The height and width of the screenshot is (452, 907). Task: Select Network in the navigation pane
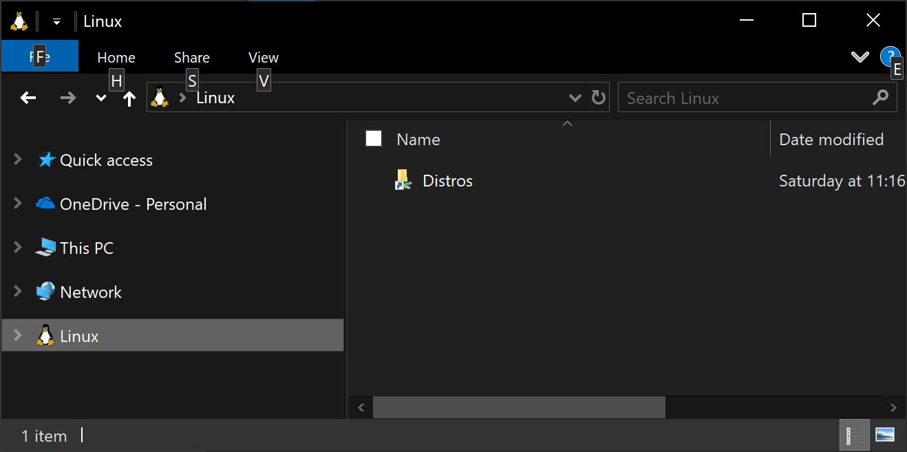90,292
